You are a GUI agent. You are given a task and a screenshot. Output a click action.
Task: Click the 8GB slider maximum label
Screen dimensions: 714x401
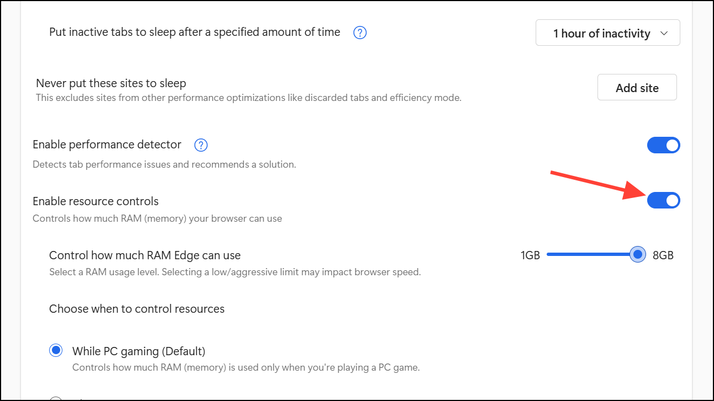point(663,255)
